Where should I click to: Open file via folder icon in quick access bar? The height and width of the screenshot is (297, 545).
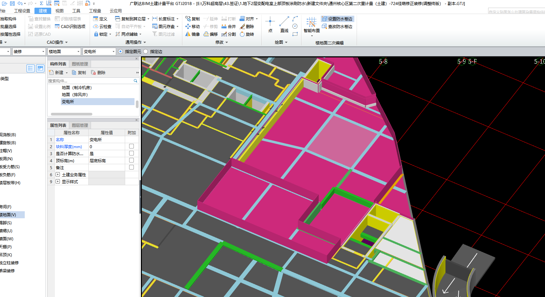tap(5, 3)
